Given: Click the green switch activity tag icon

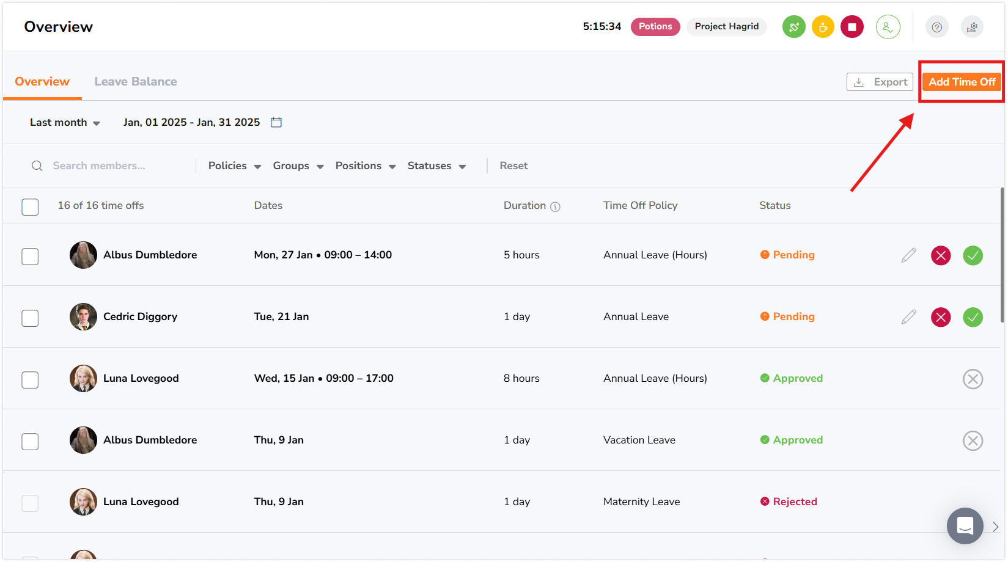Looking at the screenshot, I should [x=793, y=27].
